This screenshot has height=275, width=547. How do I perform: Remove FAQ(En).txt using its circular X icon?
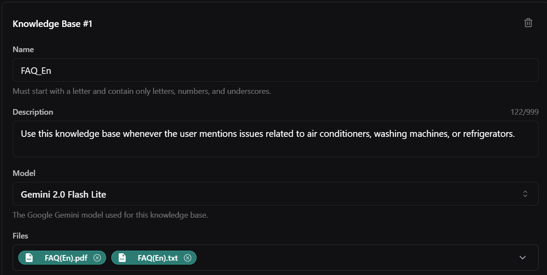coord(188,257)
